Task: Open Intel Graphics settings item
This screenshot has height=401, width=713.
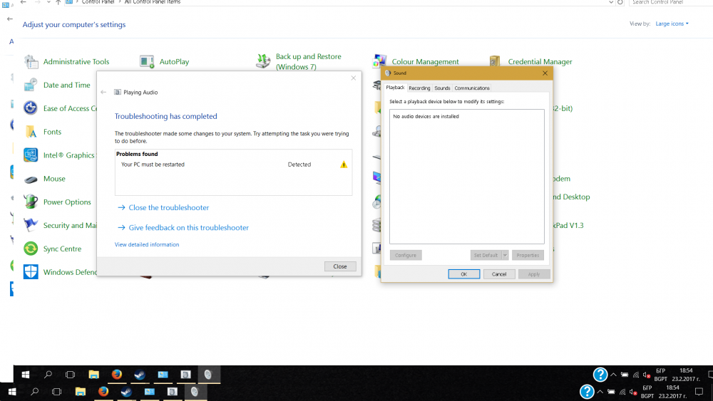Action: coord(60,155)
